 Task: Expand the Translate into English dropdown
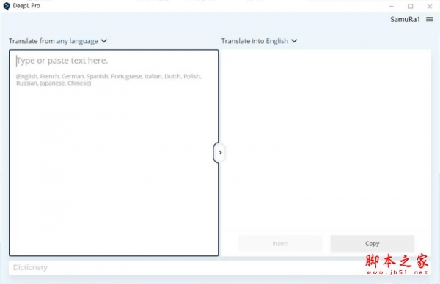click(x=259, y=41)
